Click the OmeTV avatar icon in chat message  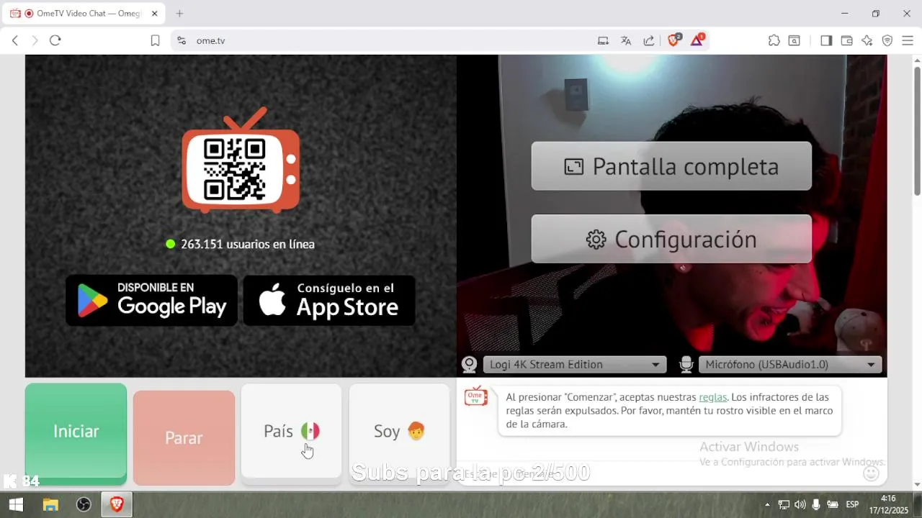pos(476,396)
